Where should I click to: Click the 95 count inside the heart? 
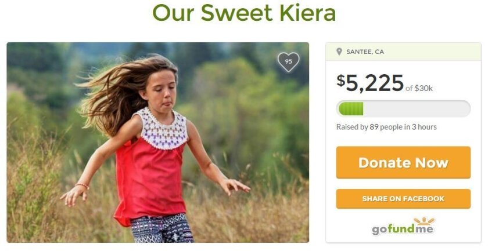click(x=289, y=61)
